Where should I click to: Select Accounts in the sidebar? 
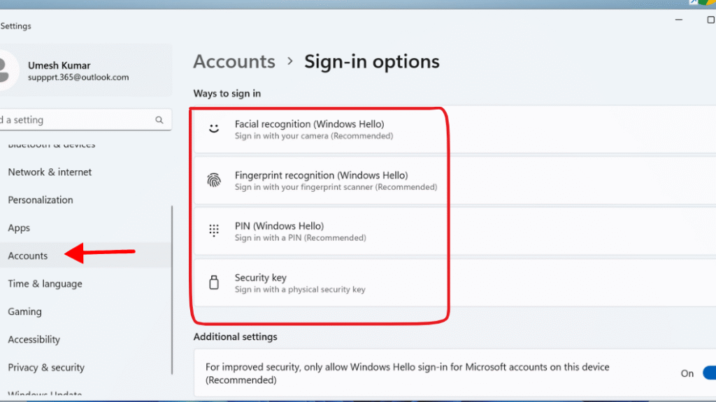point(27,255)
